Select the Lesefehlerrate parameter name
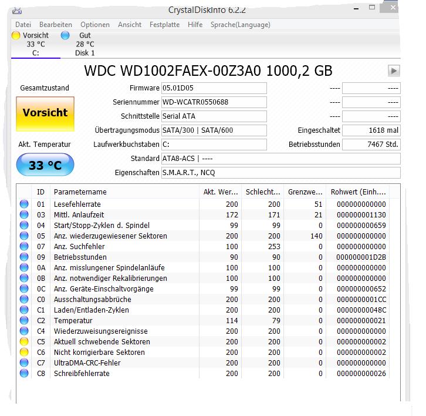The width and height of the screenshot is (426, 416). tap(77, 204)
